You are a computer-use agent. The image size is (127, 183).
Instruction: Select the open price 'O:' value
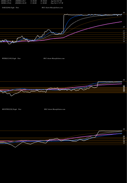(34, 1)
